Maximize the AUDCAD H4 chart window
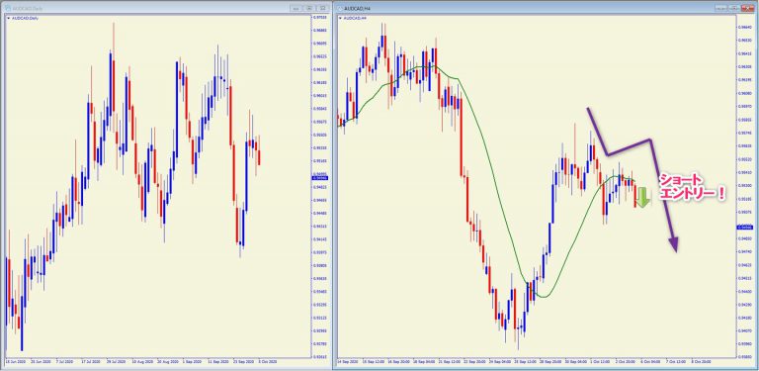Viewport: 759px width, 371px height. [x=735, y=8]
